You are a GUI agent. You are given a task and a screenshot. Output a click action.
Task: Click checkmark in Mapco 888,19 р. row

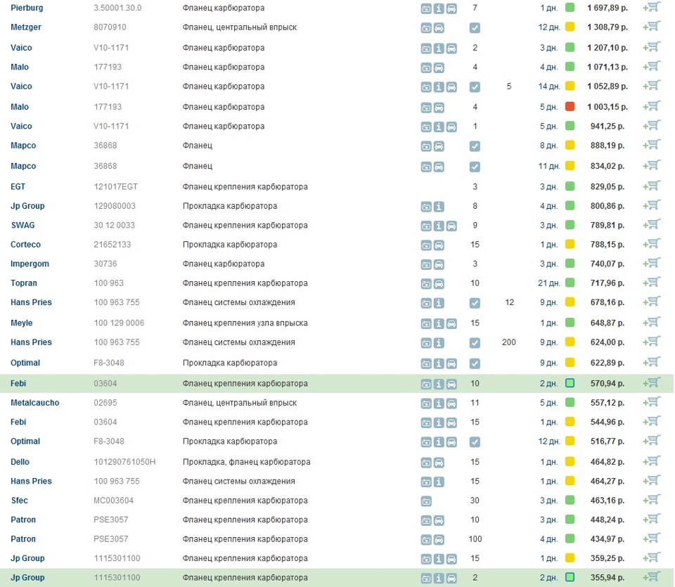[x=475, y=146]
